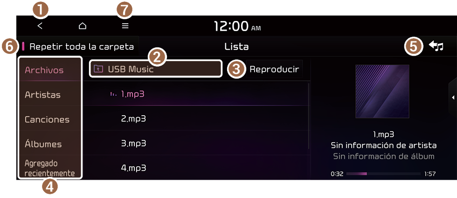457x198 pixels.
Task: Expand the side panel arrow on right edge
Action: coord(453,98)
